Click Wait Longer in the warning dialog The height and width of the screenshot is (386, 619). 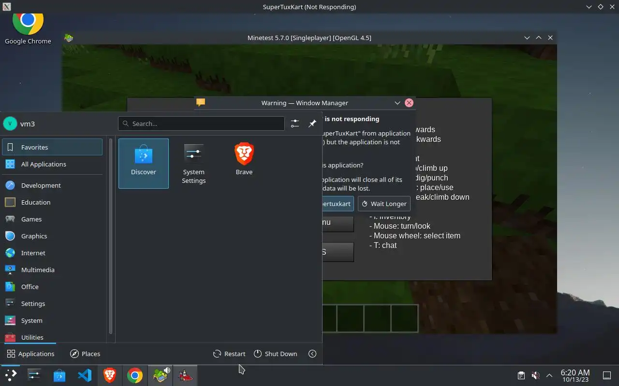[384, 204]
